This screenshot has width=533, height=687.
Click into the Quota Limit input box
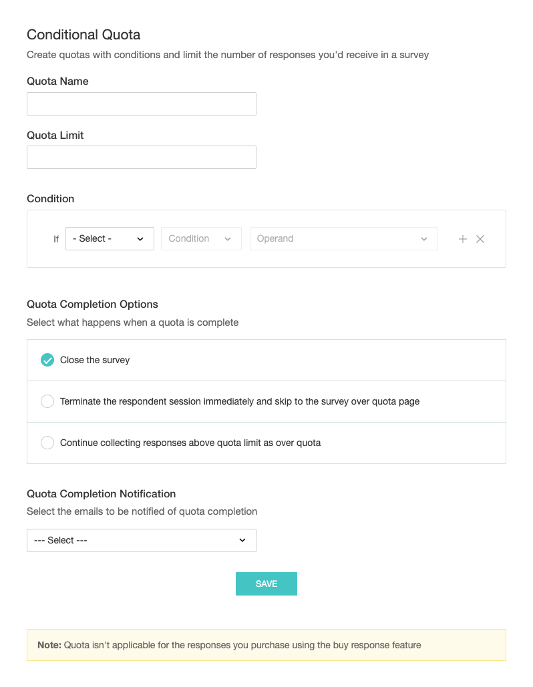(x=141, y=157)
